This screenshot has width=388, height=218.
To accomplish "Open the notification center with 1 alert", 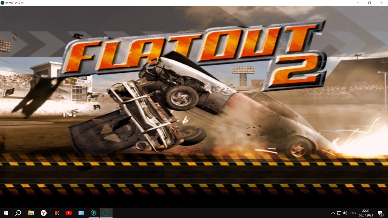I will tap(380, 213).
